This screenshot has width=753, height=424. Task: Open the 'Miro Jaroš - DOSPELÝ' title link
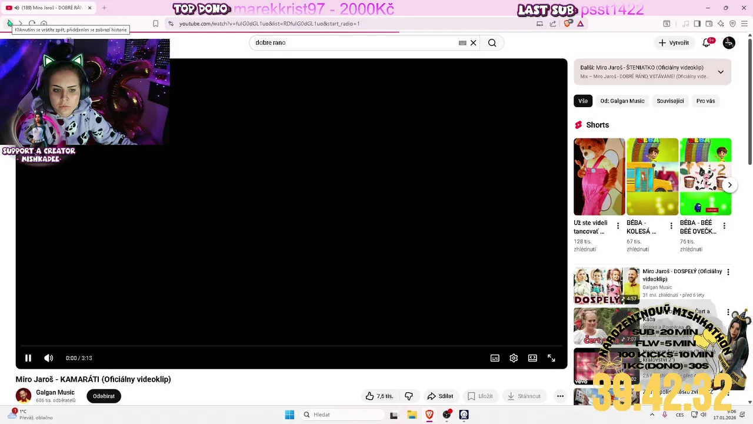[682, 275]
